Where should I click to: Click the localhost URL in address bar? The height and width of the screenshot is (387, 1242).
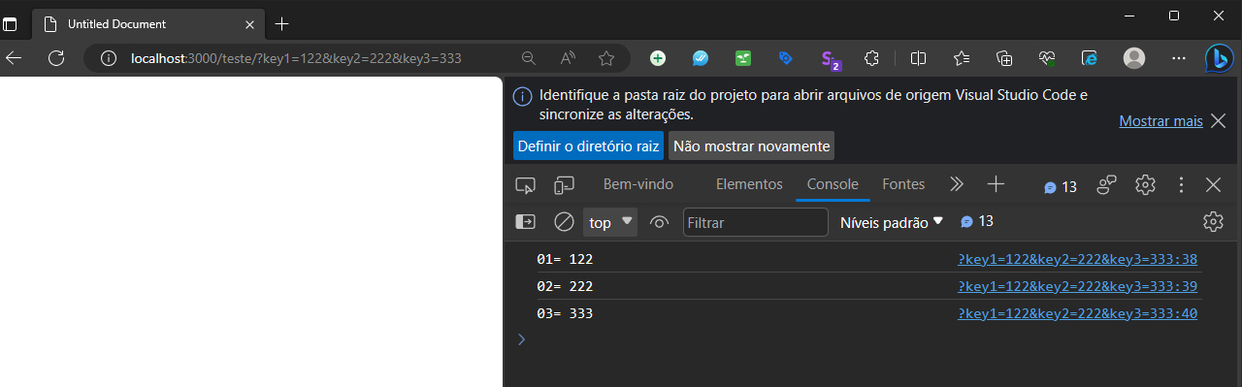click(x=296, y=58)
